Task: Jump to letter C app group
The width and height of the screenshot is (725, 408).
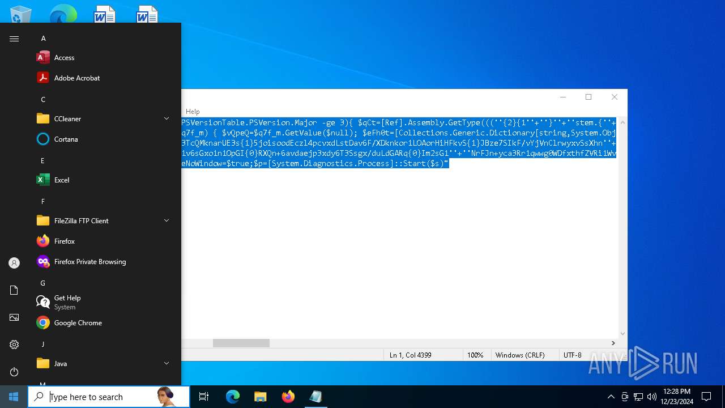Action: (43, 100)
